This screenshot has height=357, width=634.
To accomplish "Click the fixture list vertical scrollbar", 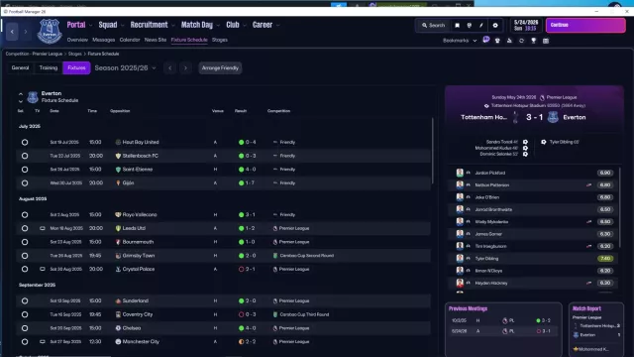I will tap(432, 151).
